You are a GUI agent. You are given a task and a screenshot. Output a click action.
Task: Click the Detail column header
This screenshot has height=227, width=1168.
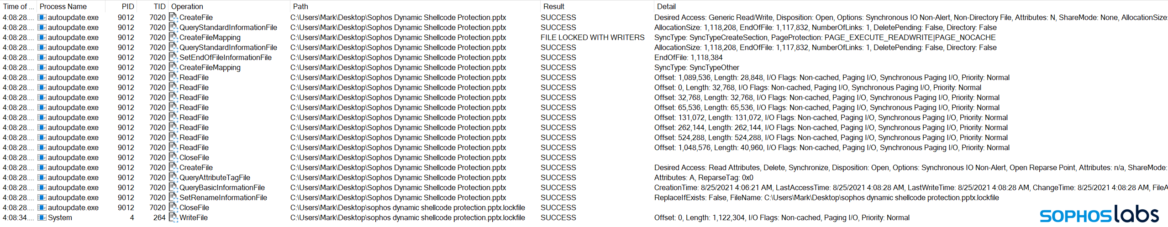point(666,6)
